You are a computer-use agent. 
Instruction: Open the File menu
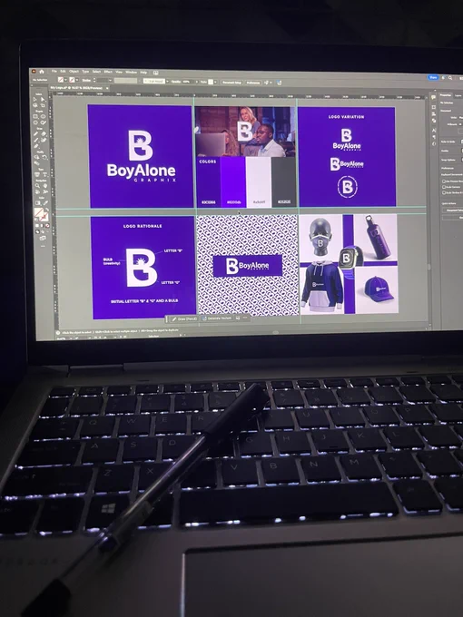[54, 71]
